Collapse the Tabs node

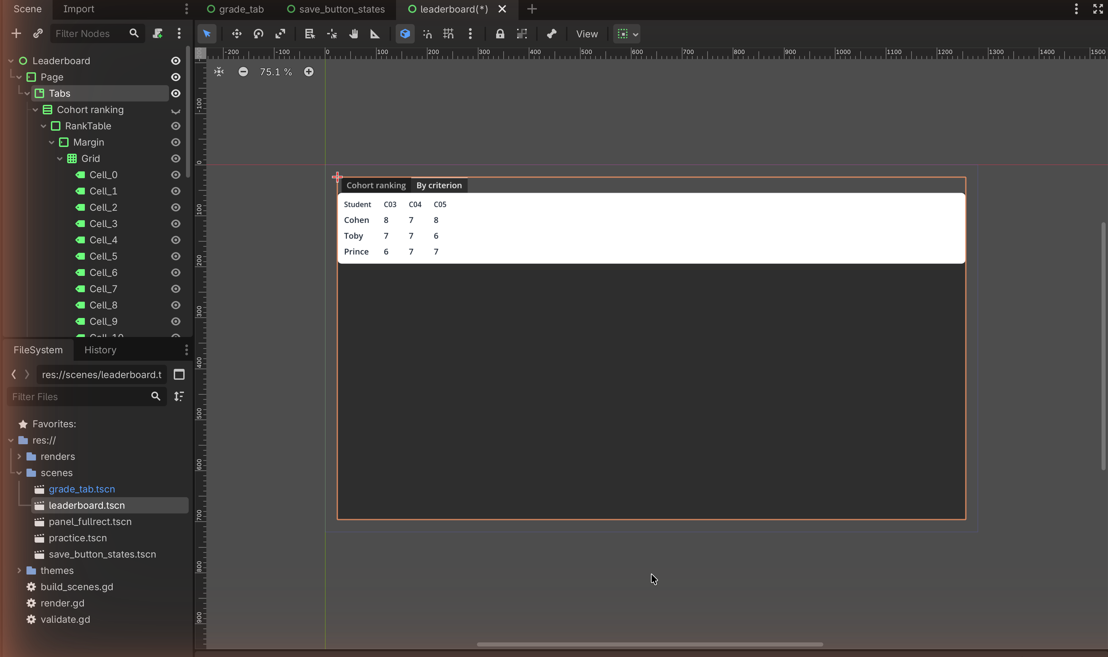coord(27,93)
